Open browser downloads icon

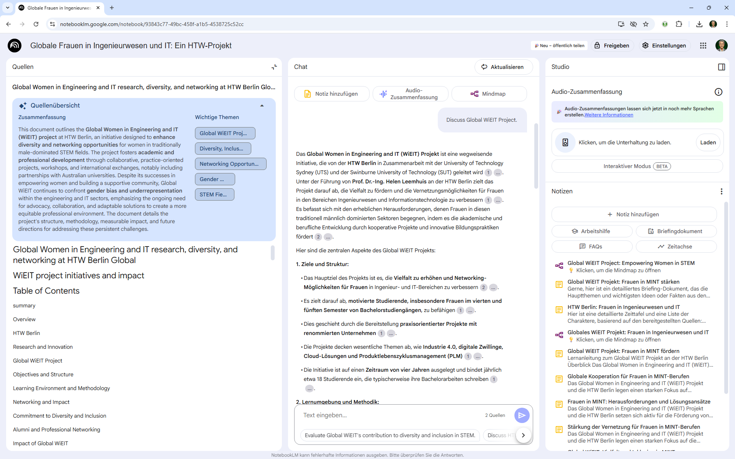699,24
